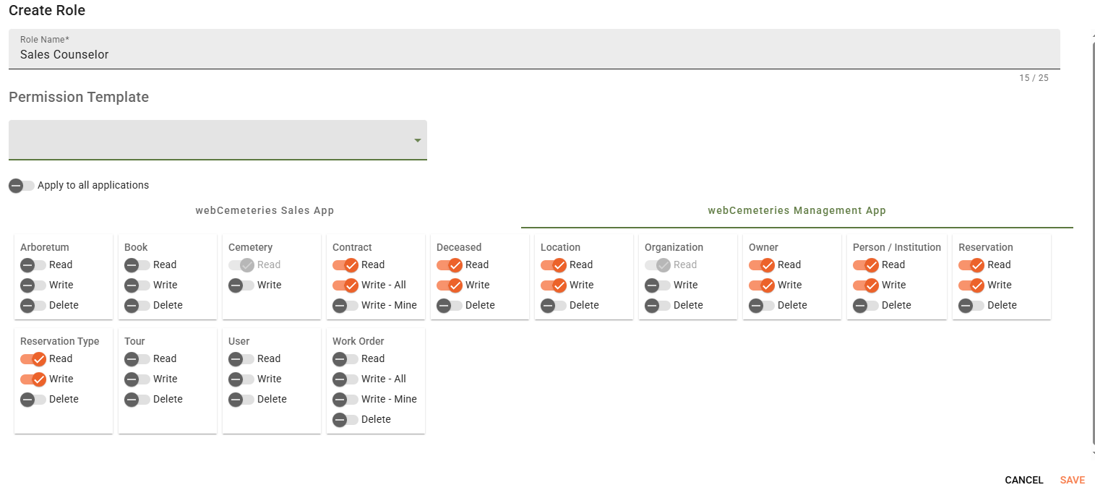
Task: Turn on Tour Write toggle
Action: [137, 379]
